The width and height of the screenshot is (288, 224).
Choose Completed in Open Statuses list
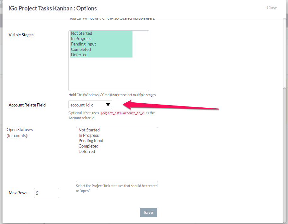pos(117,146)
